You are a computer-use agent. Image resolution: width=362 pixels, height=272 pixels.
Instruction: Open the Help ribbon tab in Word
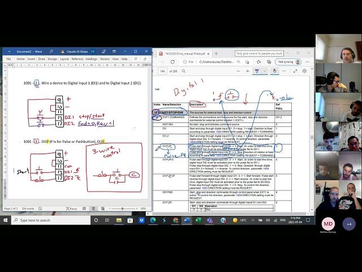point(124,59)
